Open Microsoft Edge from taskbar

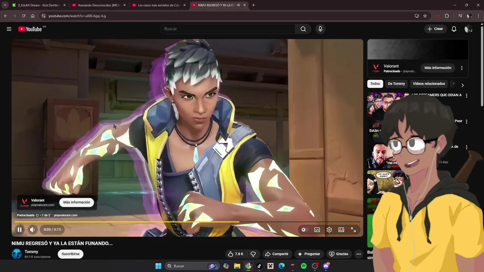(281, 266)
